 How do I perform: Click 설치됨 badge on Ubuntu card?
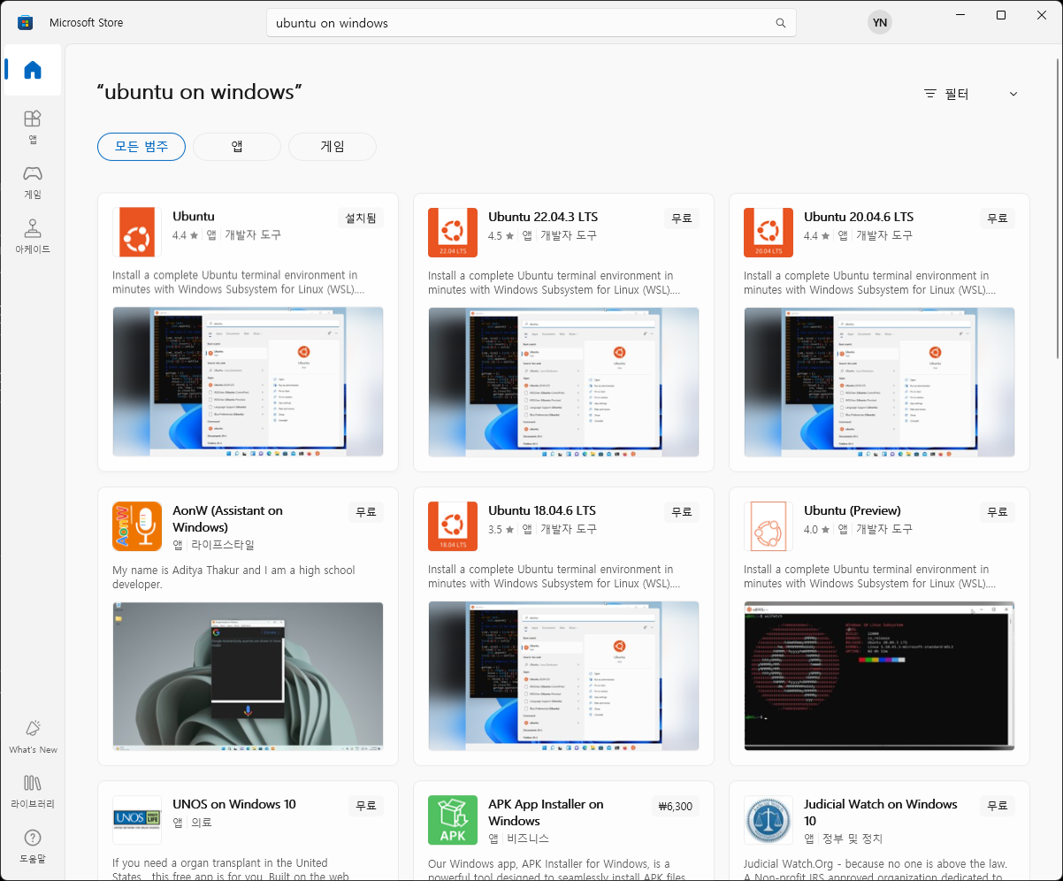(361, 218)
